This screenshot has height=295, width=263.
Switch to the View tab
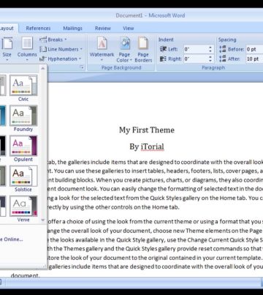pos(129,29)
